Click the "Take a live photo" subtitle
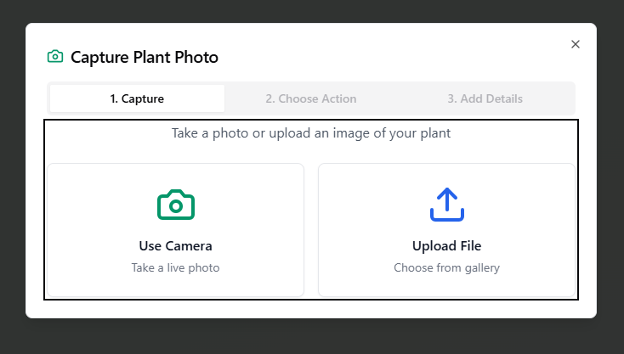The image size is (624, 354). tap(175, 267)
